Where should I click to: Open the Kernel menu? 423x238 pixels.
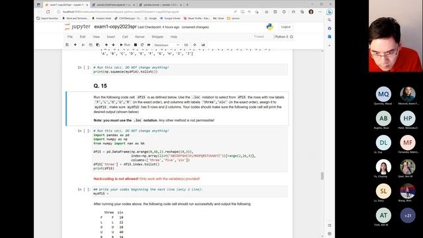pos(139,37)
